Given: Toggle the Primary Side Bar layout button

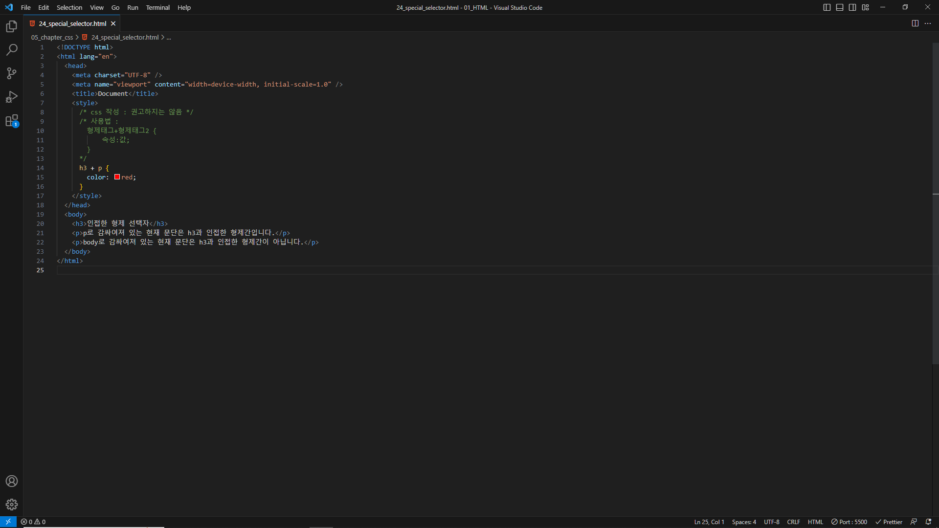Looking at the screenshot, I should (827, 7).
